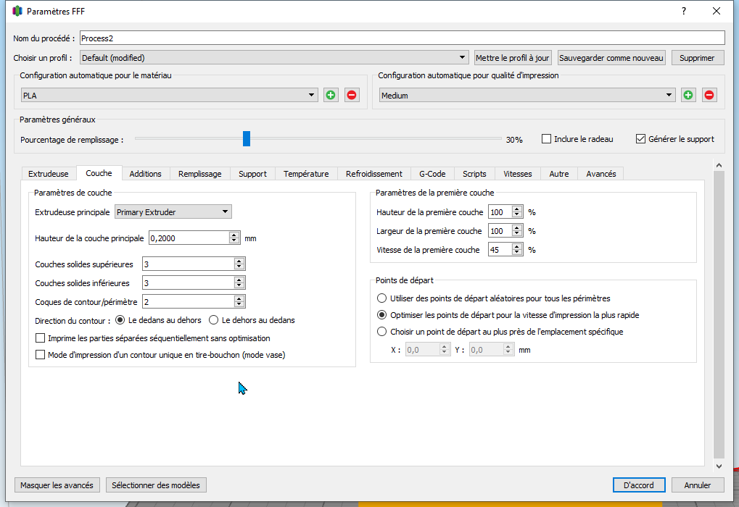
Task: Uncheck Générer le support
Action: tap(640, 139)
